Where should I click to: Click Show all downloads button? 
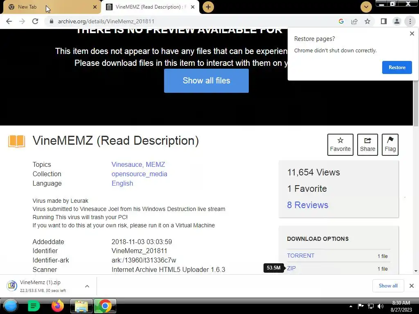[388, 286]
